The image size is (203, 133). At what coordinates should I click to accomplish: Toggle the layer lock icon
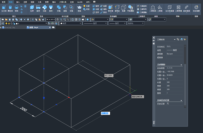(x=14, y=23)
